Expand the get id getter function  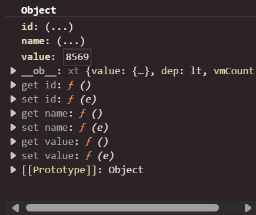(x=13, y=85)
